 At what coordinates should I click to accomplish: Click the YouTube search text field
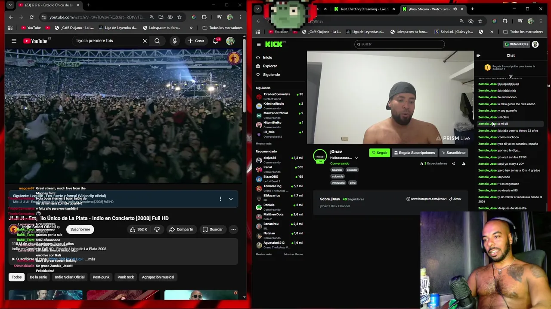(108, 41)
